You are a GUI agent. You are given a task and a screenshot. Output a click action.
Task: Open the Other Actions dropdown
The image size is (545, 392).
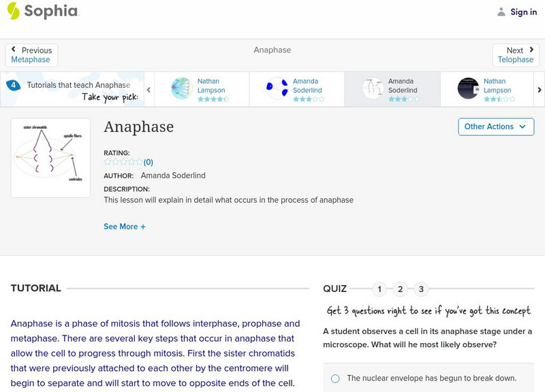[x=495, y=127]
